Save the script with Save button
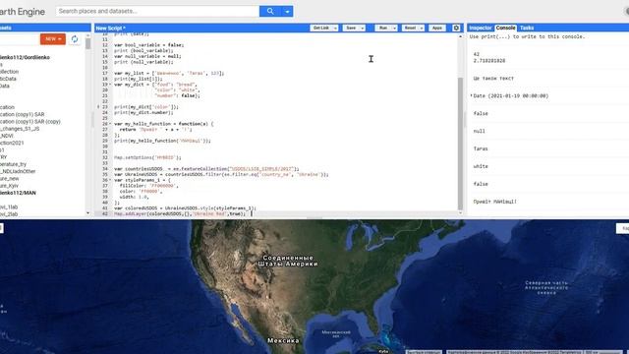Screen dimensions: 629x354 (351, 28)
